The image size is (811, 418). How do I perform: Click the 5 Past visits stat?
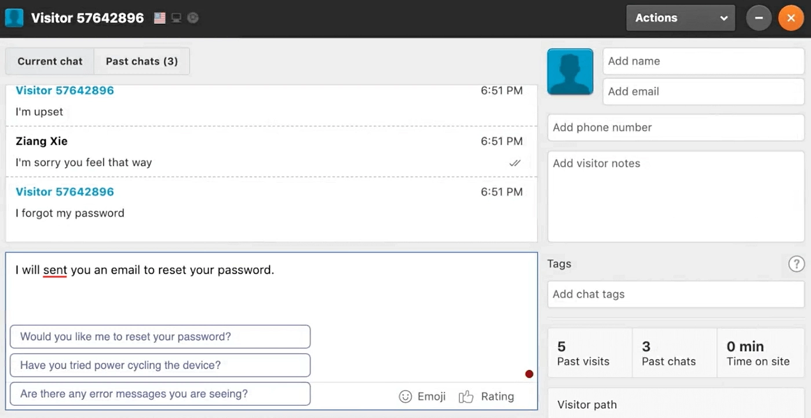click(590, 353)
